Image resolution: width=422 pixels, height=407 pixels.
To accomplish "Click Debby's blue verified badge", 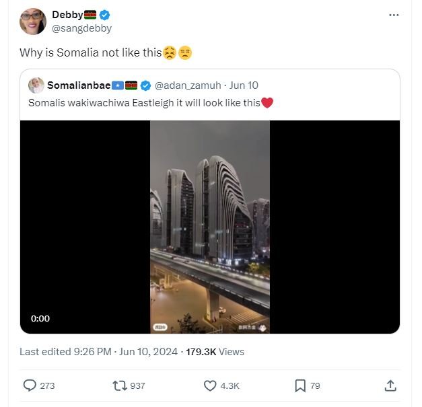I will point(105,15).
